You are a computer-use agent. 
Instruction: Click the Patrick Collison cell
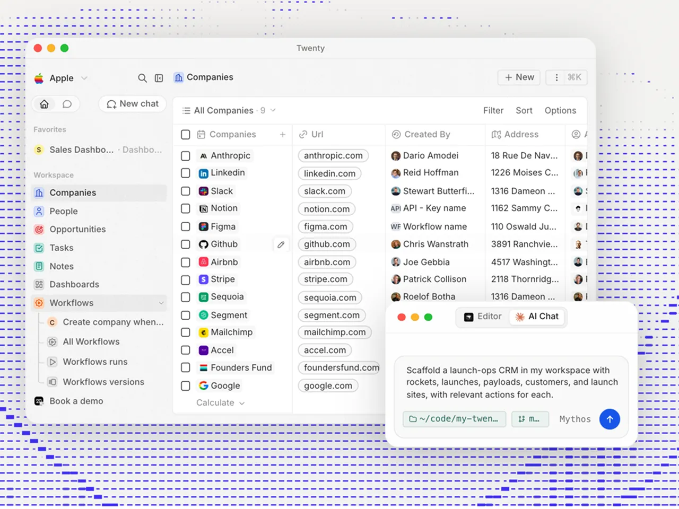tap(435, 279)
